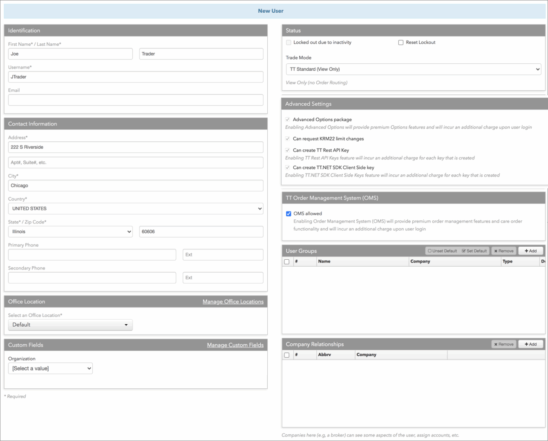Click Add button in User Groups header
The height and width of the screenshot is (441, 548).
(530, 251)
